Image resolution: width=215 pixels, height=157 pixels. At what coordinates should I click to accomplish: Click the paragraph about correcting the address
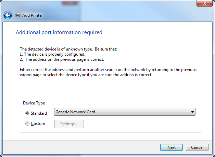[108, 72]
